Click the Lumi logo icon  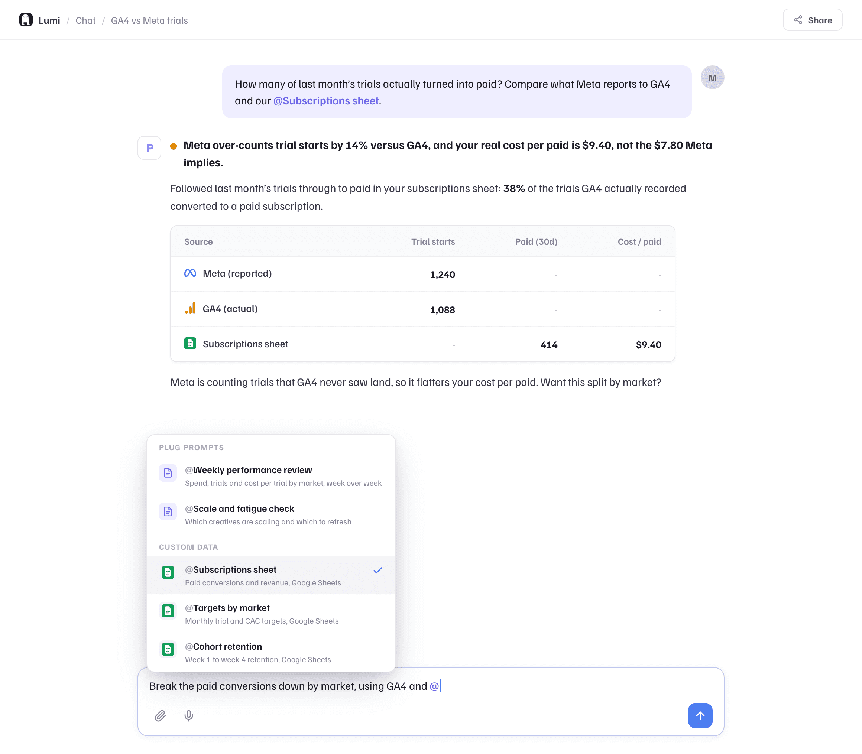point(26,20)
